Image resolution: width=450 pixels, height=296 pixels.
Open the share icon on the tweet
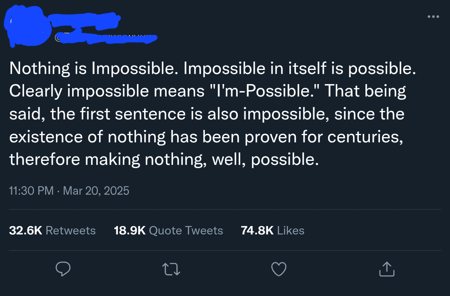point(386,269)
